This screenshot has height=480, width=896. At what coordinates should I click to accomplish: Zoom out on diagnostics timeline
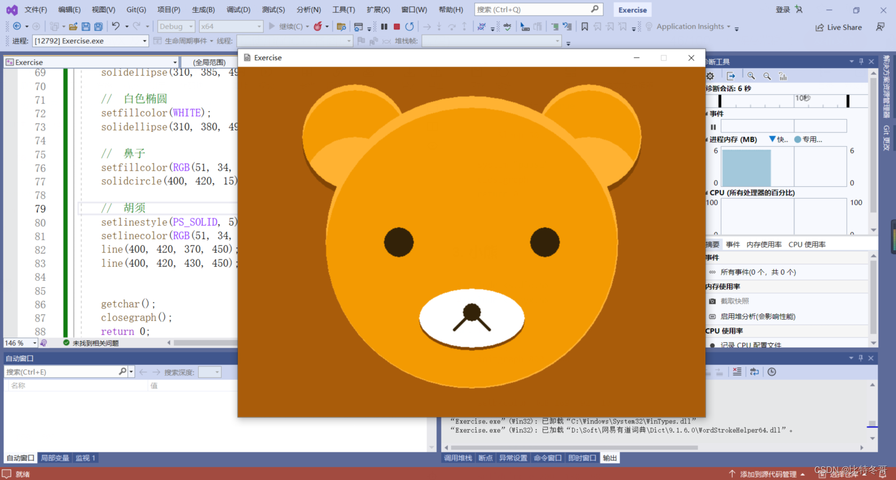tap(767, 76)
